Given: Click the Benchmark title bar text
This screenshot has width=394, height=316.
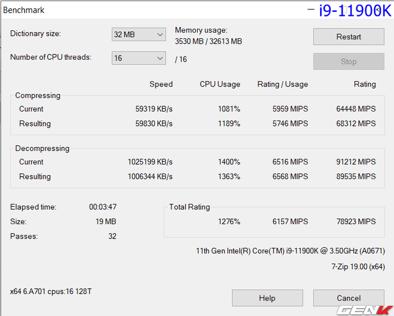Looking at the screenshot, I should (24, 10).
